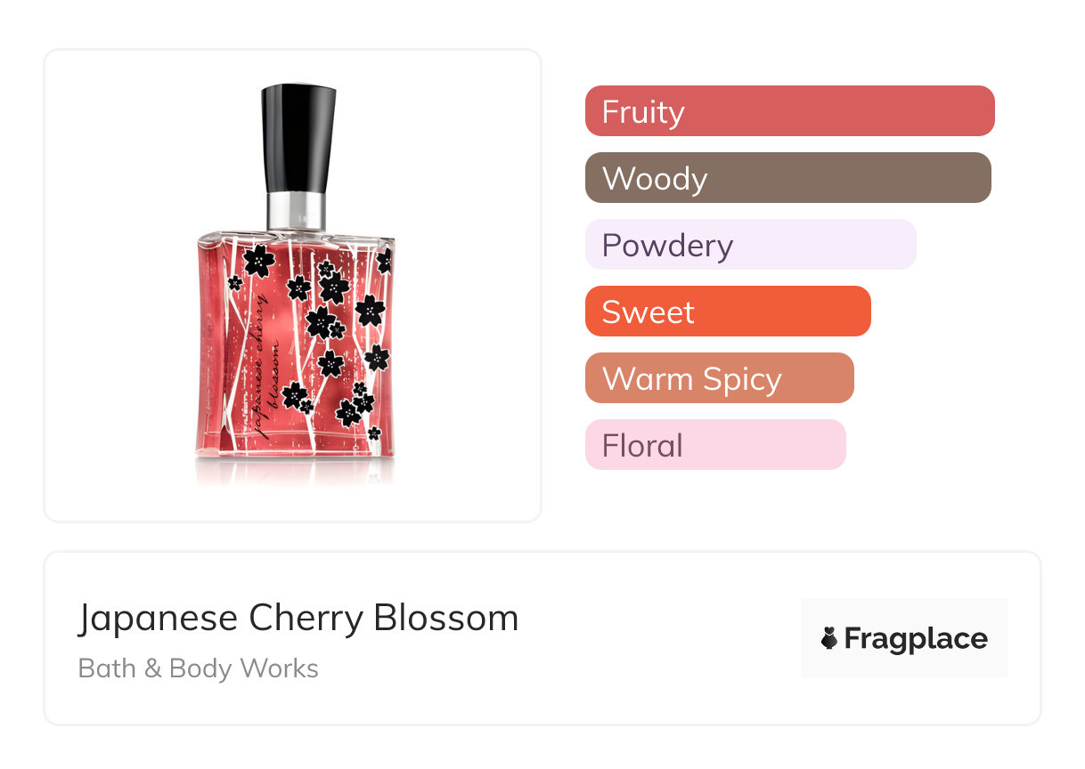Click the Bath & Body Works brand name
Image resolution: width=1085 pixels, height=769 pixels.
click(199, 668)
